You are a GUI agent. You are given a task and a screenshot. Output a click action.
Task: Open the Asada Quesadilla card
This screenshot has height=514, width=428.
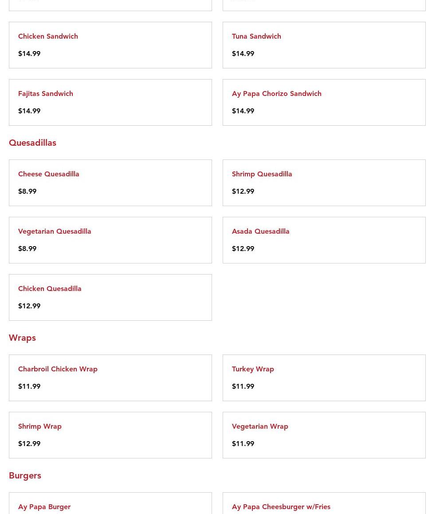pos(324,240)
